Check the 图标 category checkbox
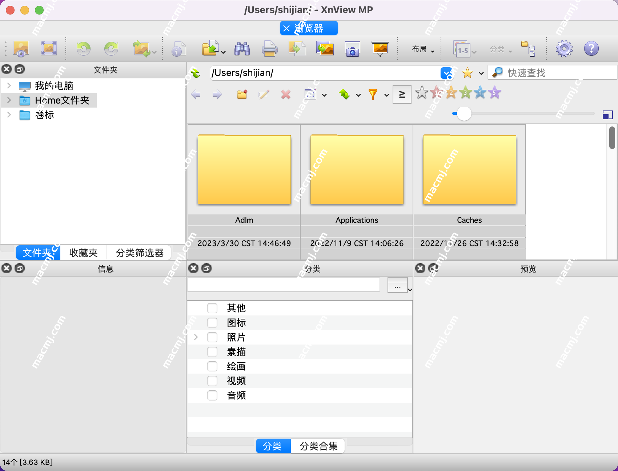The width and height of the screenshot is (618, 471). click(212, 323)
